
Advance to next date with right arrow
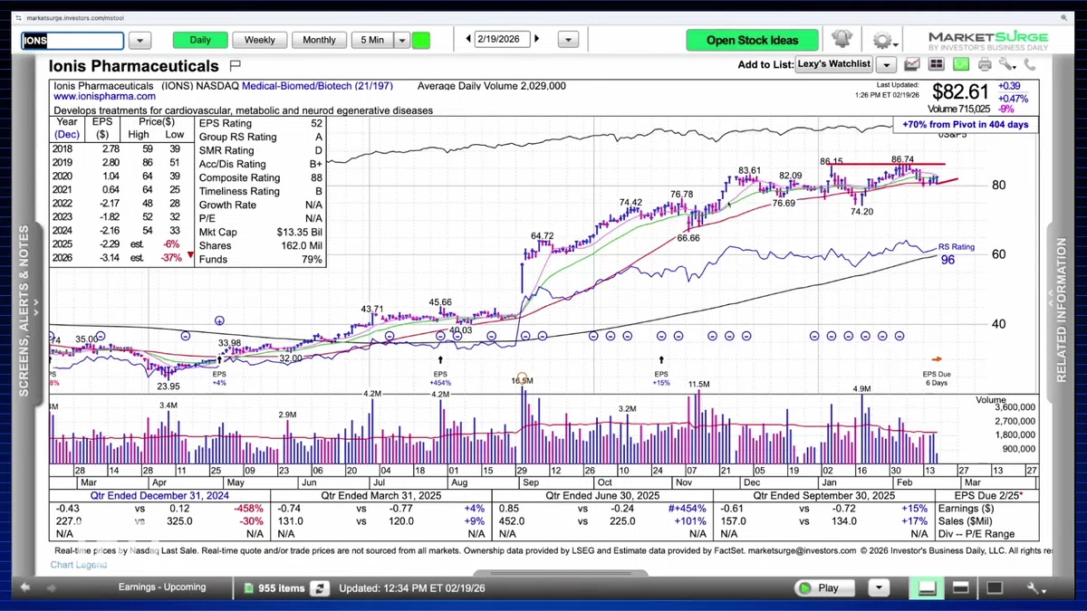(537, 39)
